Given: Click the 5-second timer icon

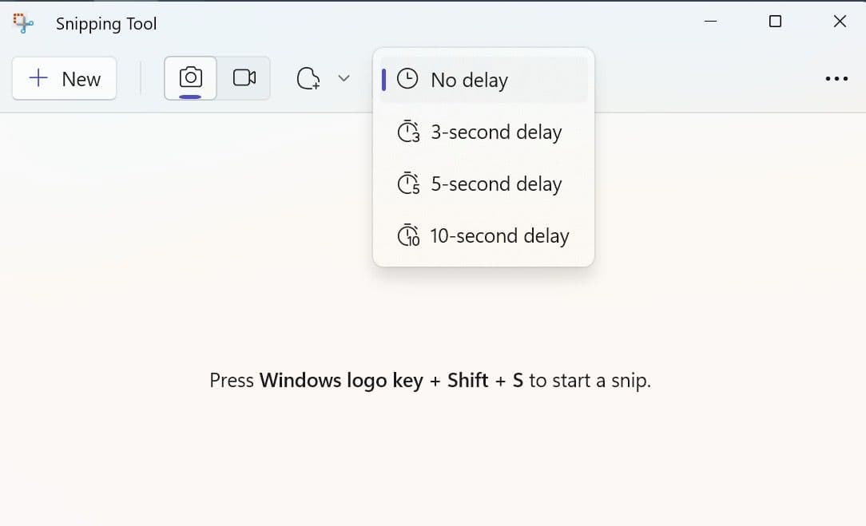Looking at the screenshot, I should pos(408,184).
